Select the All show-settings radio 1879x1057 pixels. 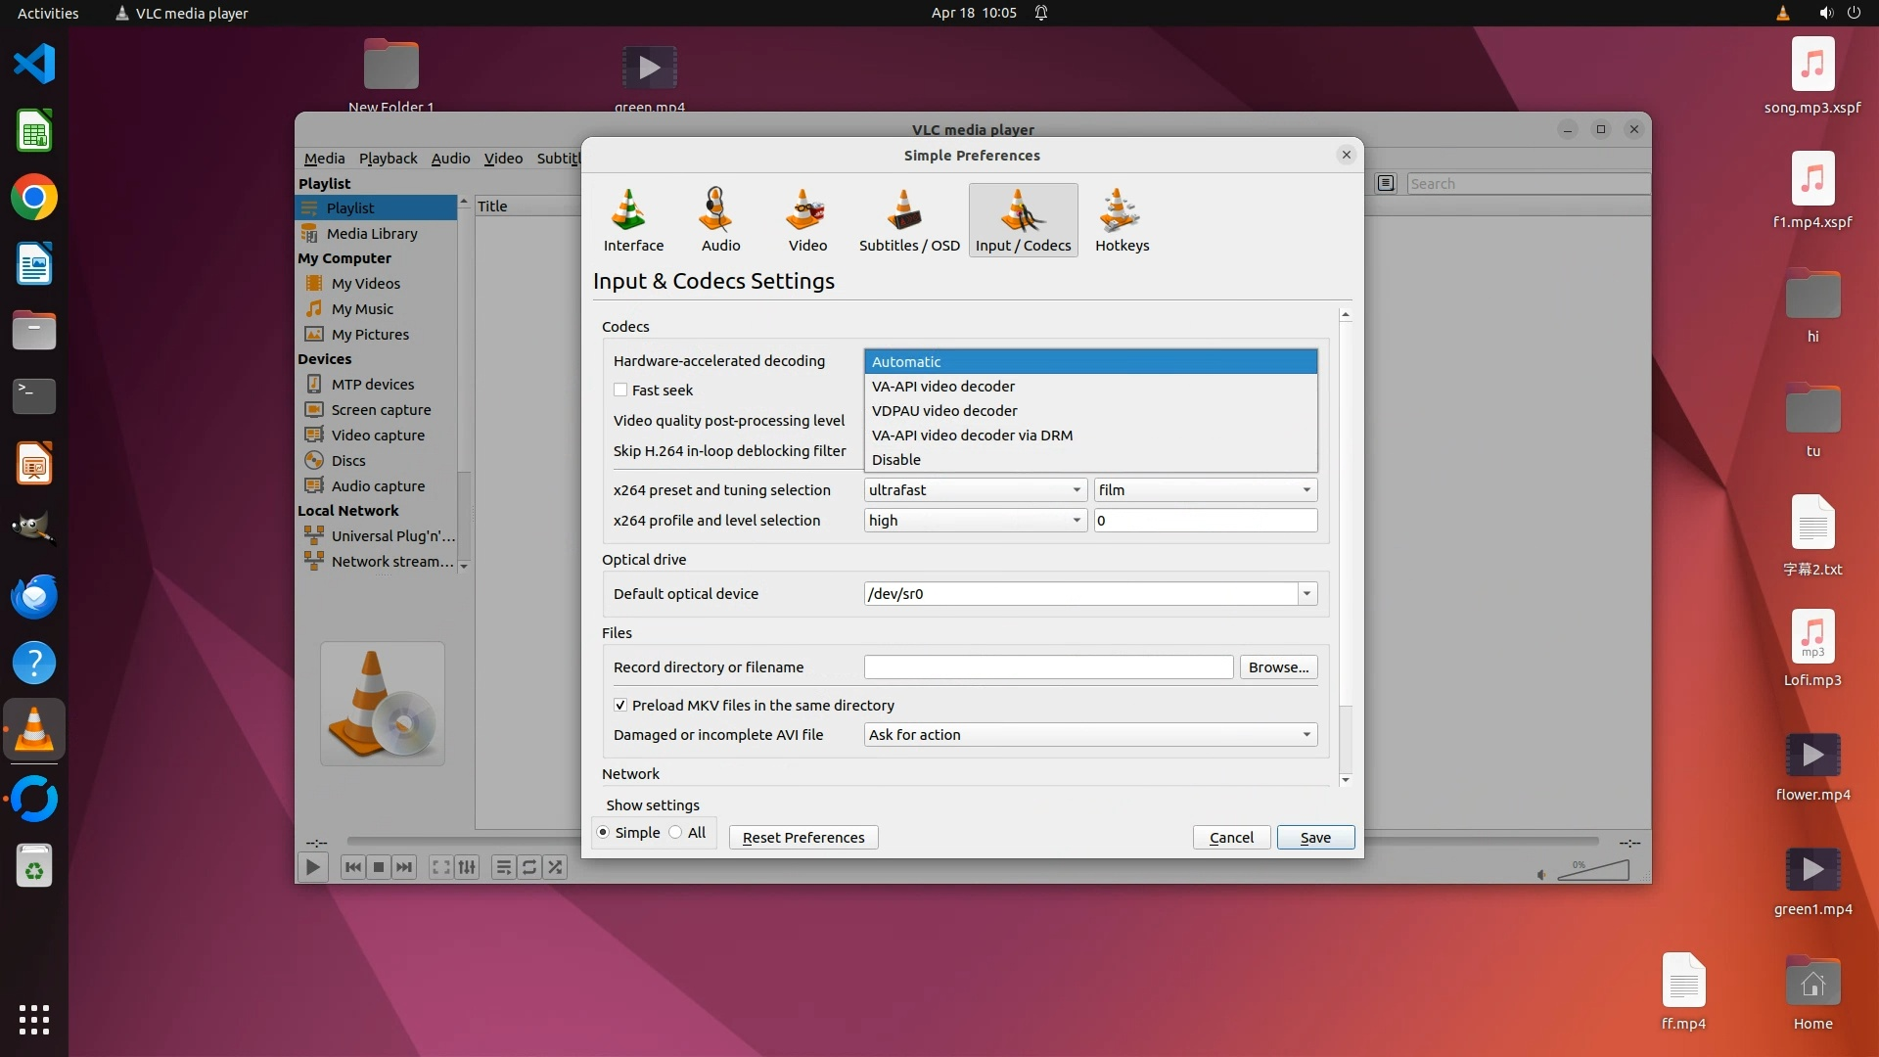click(x=676, y=833)
